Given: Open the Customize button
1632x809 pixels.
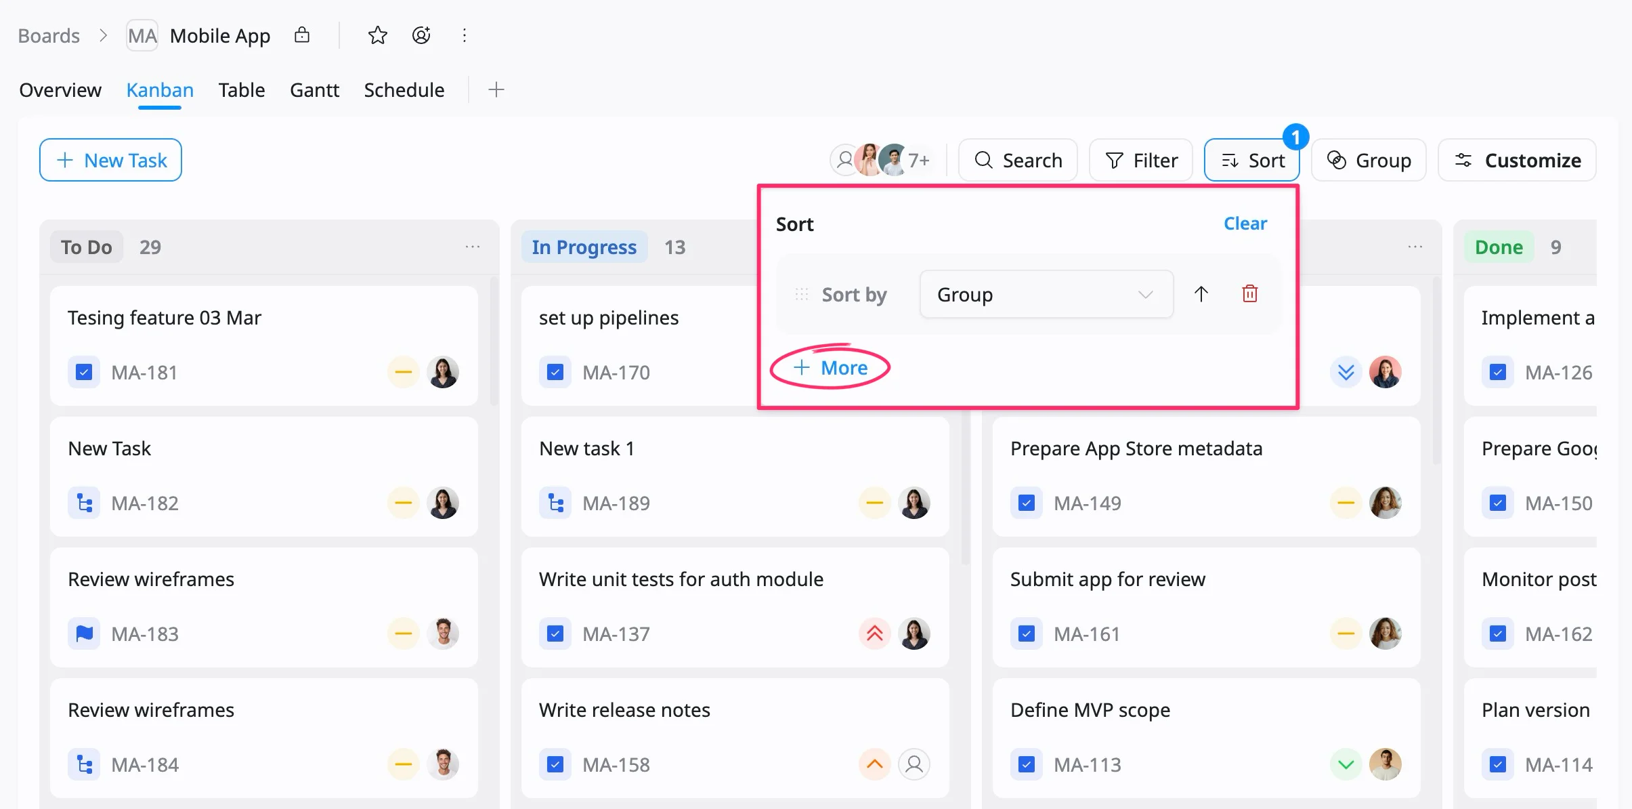Looking at the screenshot, I should 1517,160.
